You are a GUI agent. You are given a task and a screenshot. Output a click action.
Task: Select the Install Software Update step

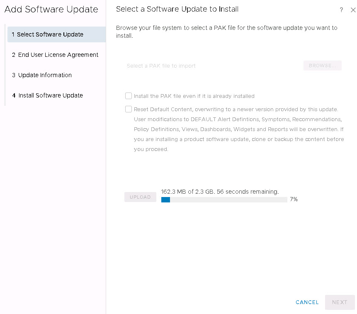[x=51, y=95]
